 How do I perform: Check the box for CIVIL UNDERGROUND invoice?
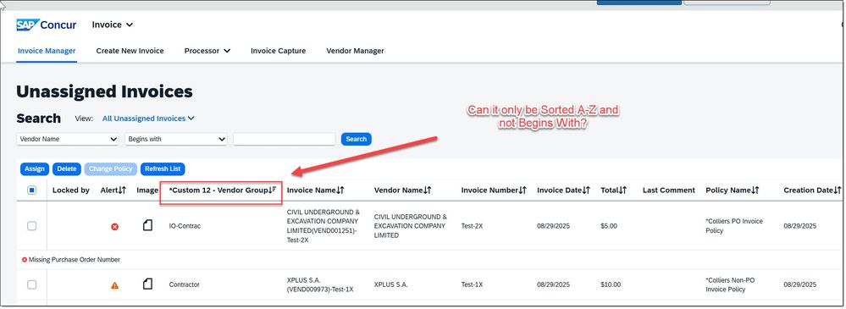coord(32,226)
